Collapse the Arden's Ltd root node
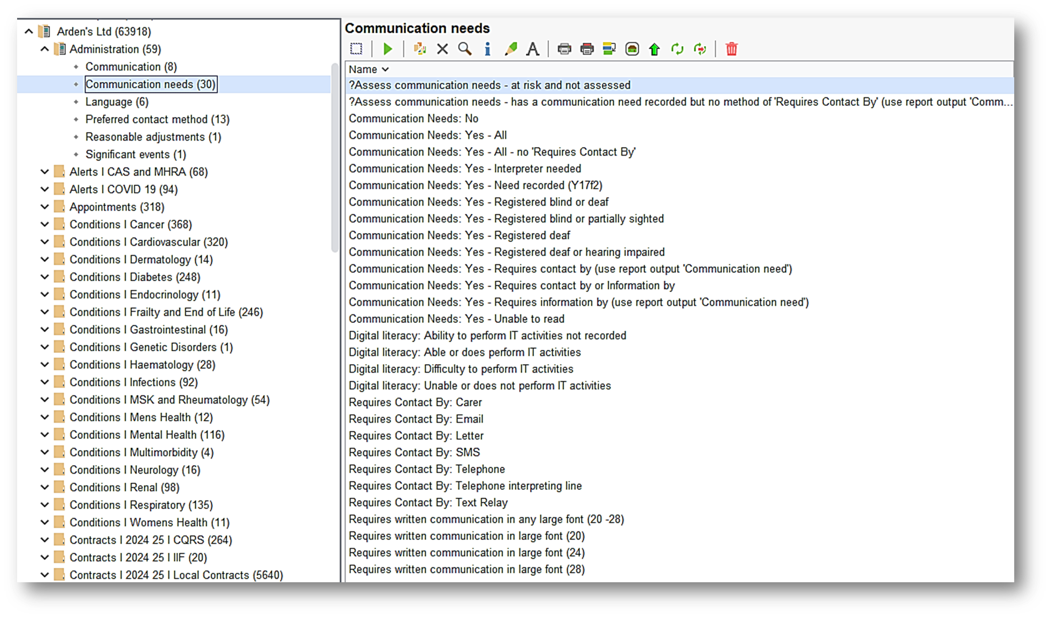The height and width of the screenshot is (617, 1049). [x=29, y=32]
